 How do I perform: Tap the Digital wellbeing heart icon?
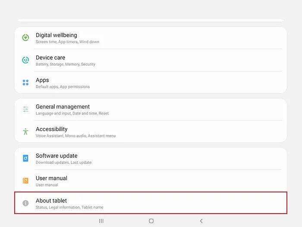25,38
